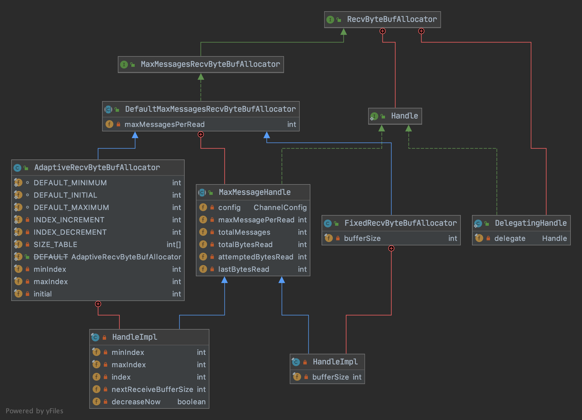
Task: Click the INDEX_DECREMENT field row
Action: pyautogui.click(x=98, y=232)
